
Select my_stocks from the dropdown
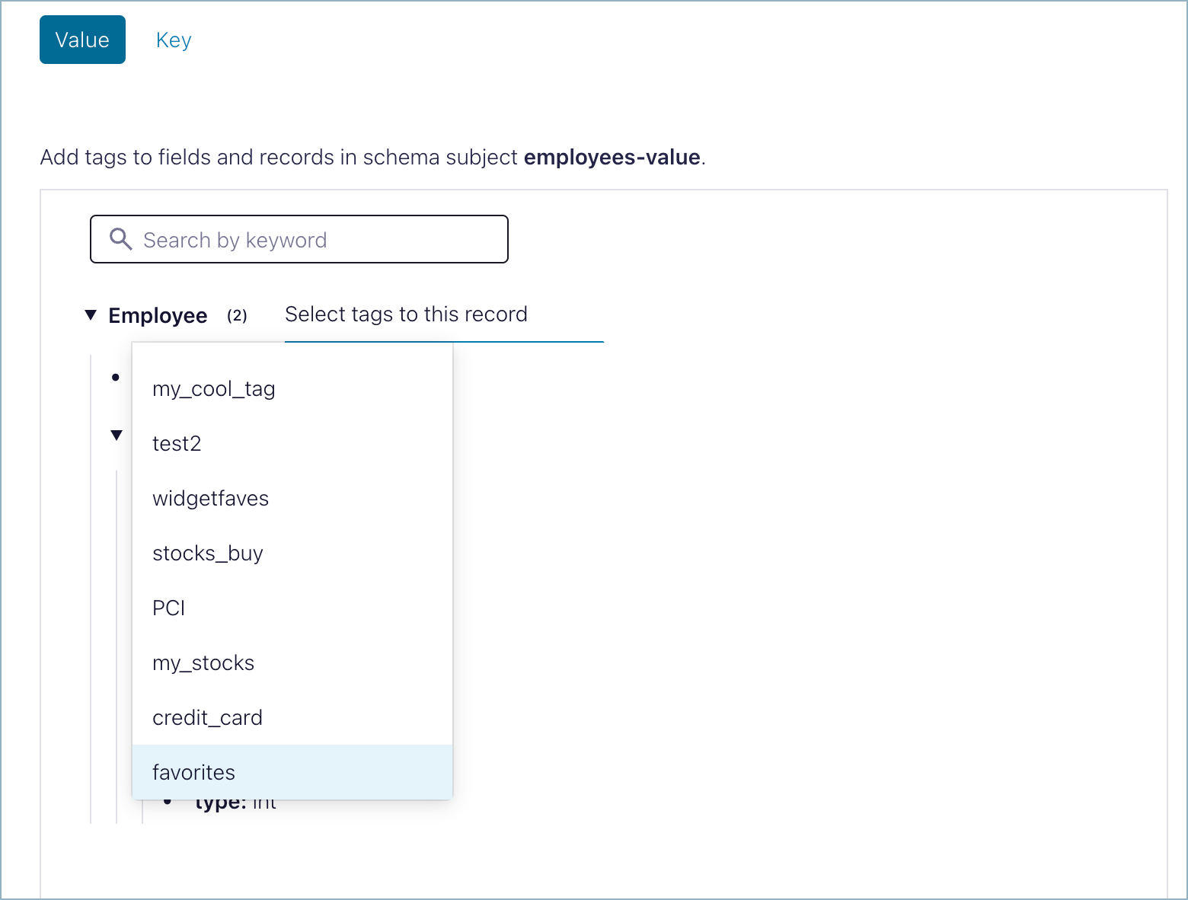203,663
